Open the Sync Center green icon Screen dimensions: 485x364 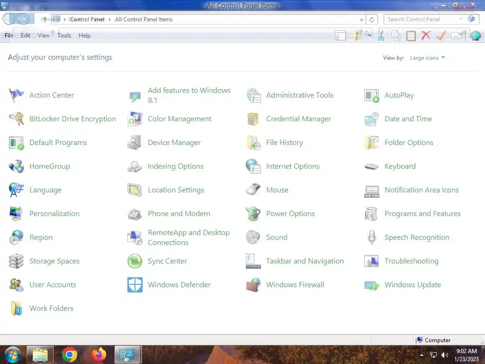coord(135,261)
